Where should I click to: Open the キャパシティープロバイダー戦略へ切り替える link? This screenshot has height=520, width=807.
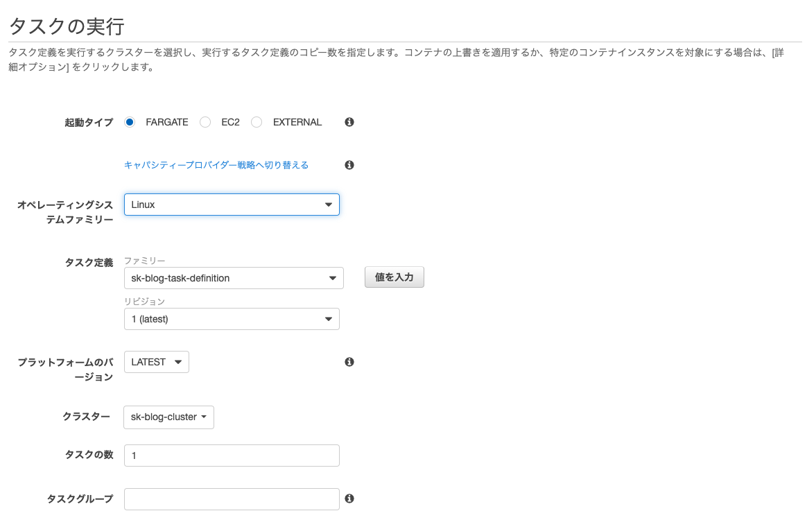pos(216,165)
